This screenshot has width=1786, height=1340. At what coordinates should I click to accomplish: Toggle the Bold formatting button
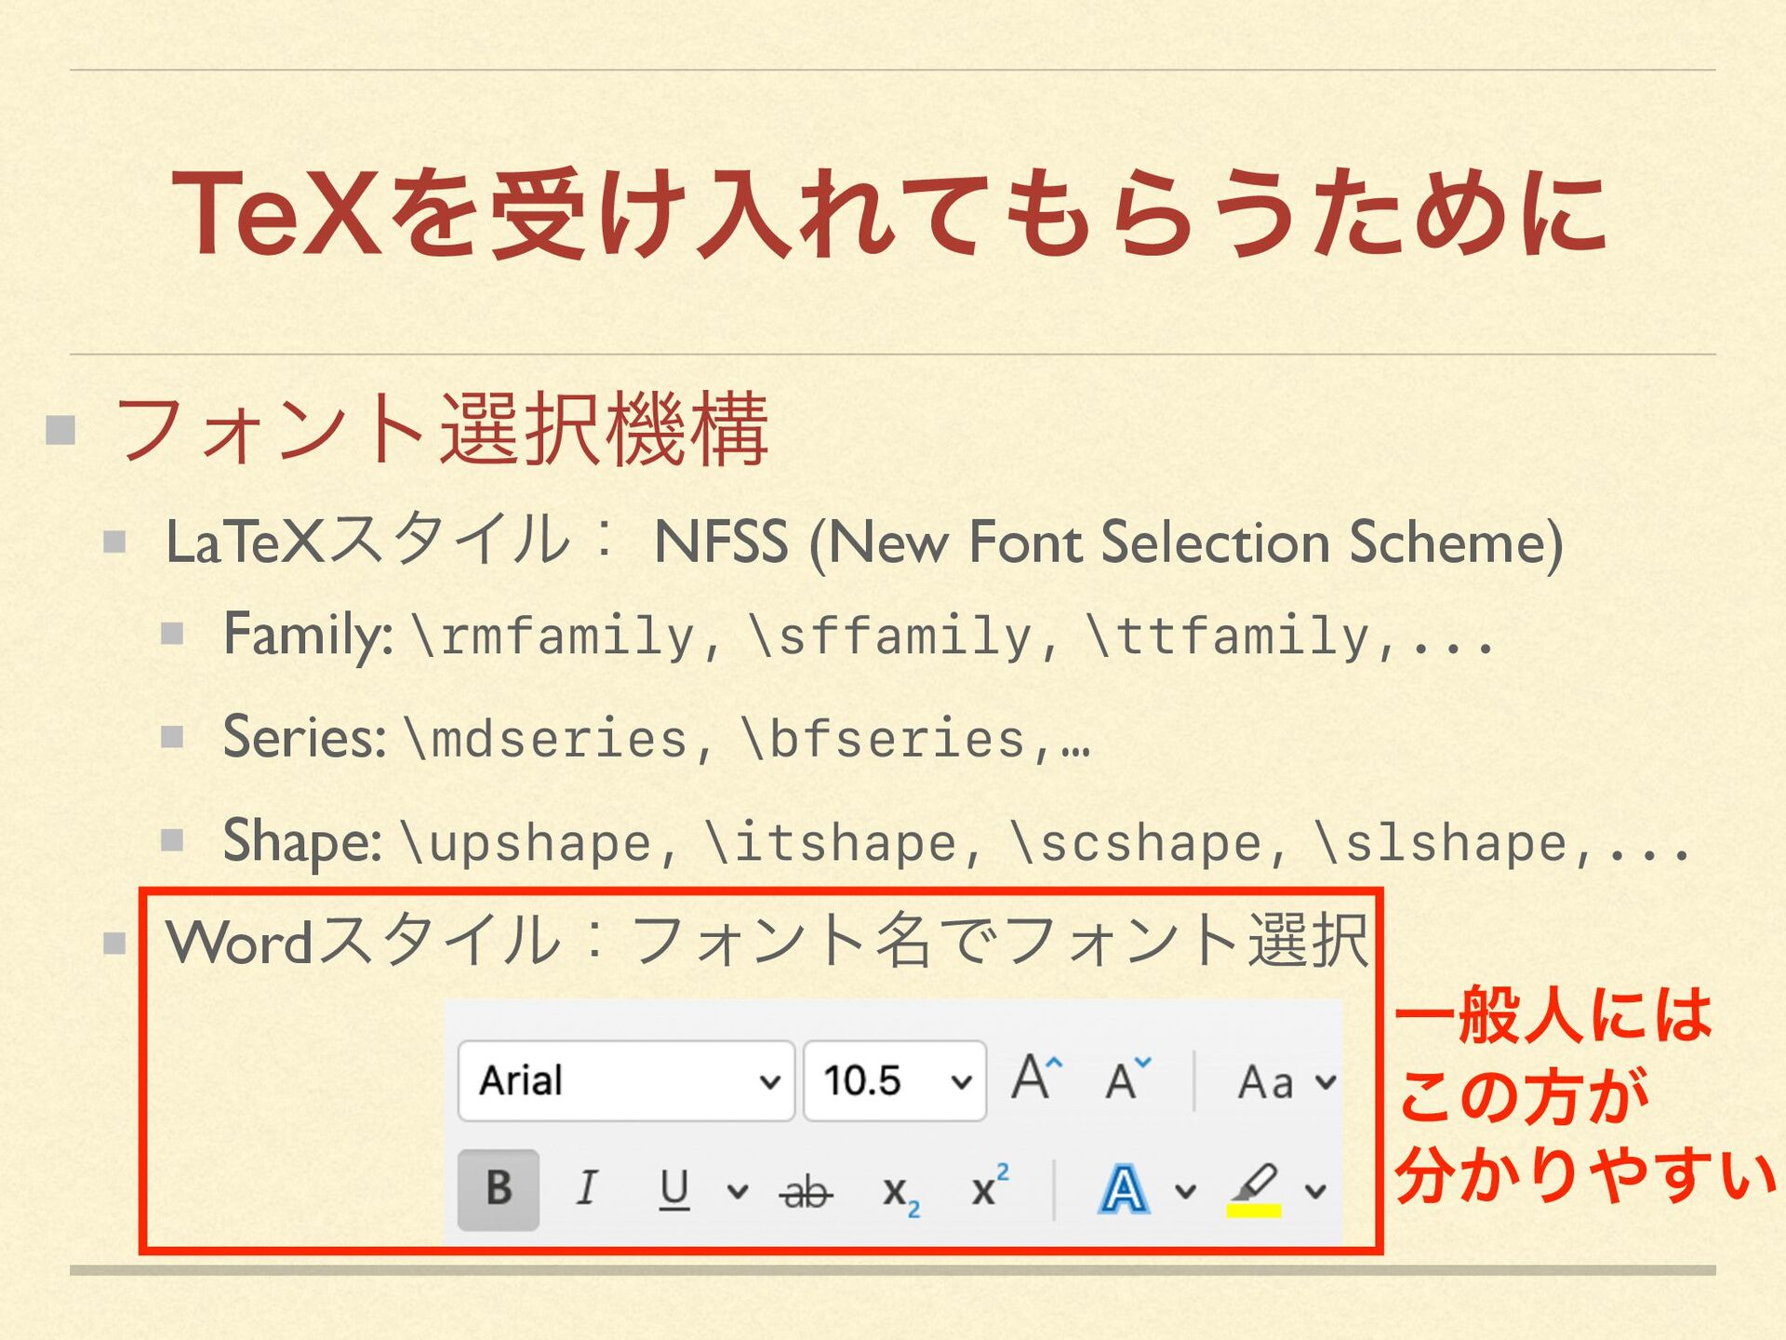click(499, 1188)
